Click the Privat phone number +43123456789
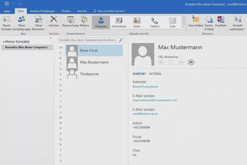The height and width of the screenshot is (165, 247). point(141,141)
